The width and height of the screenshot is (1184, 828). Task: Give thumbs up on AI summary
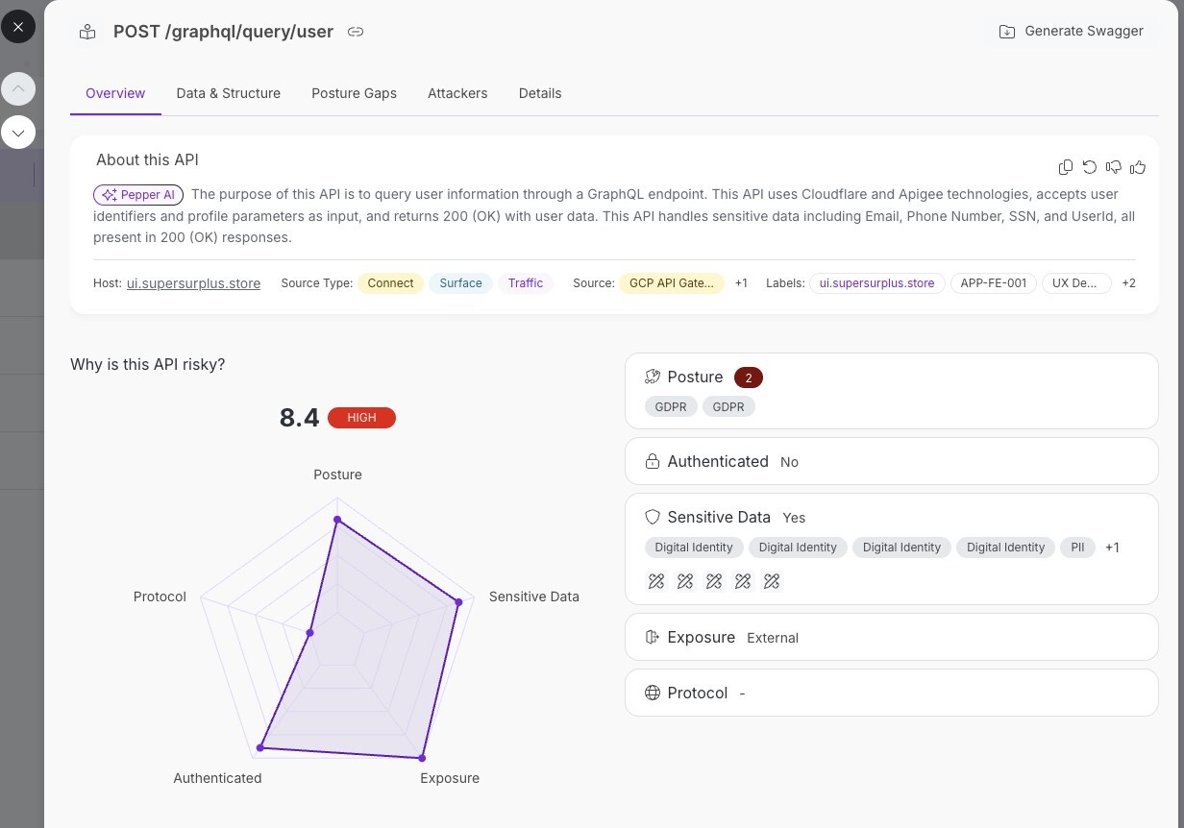click(1138, 167)
